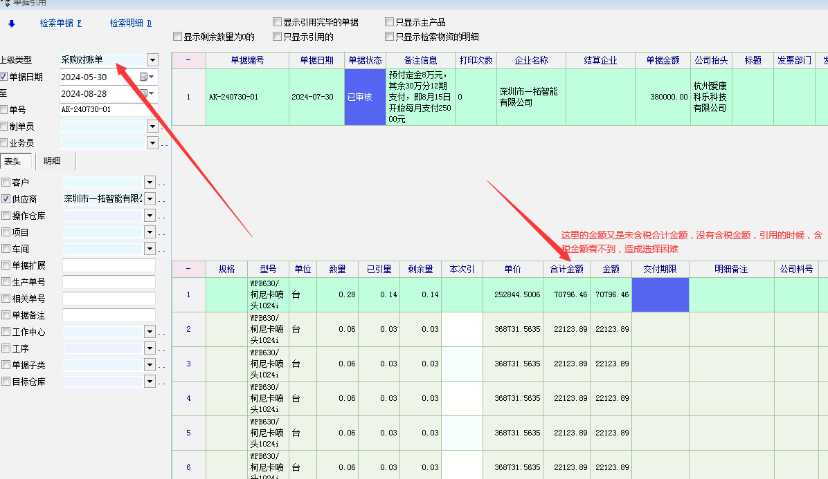Switch to the 明细 tab
This screenshot has height=479, width=828.
click(x=52, y=161)
